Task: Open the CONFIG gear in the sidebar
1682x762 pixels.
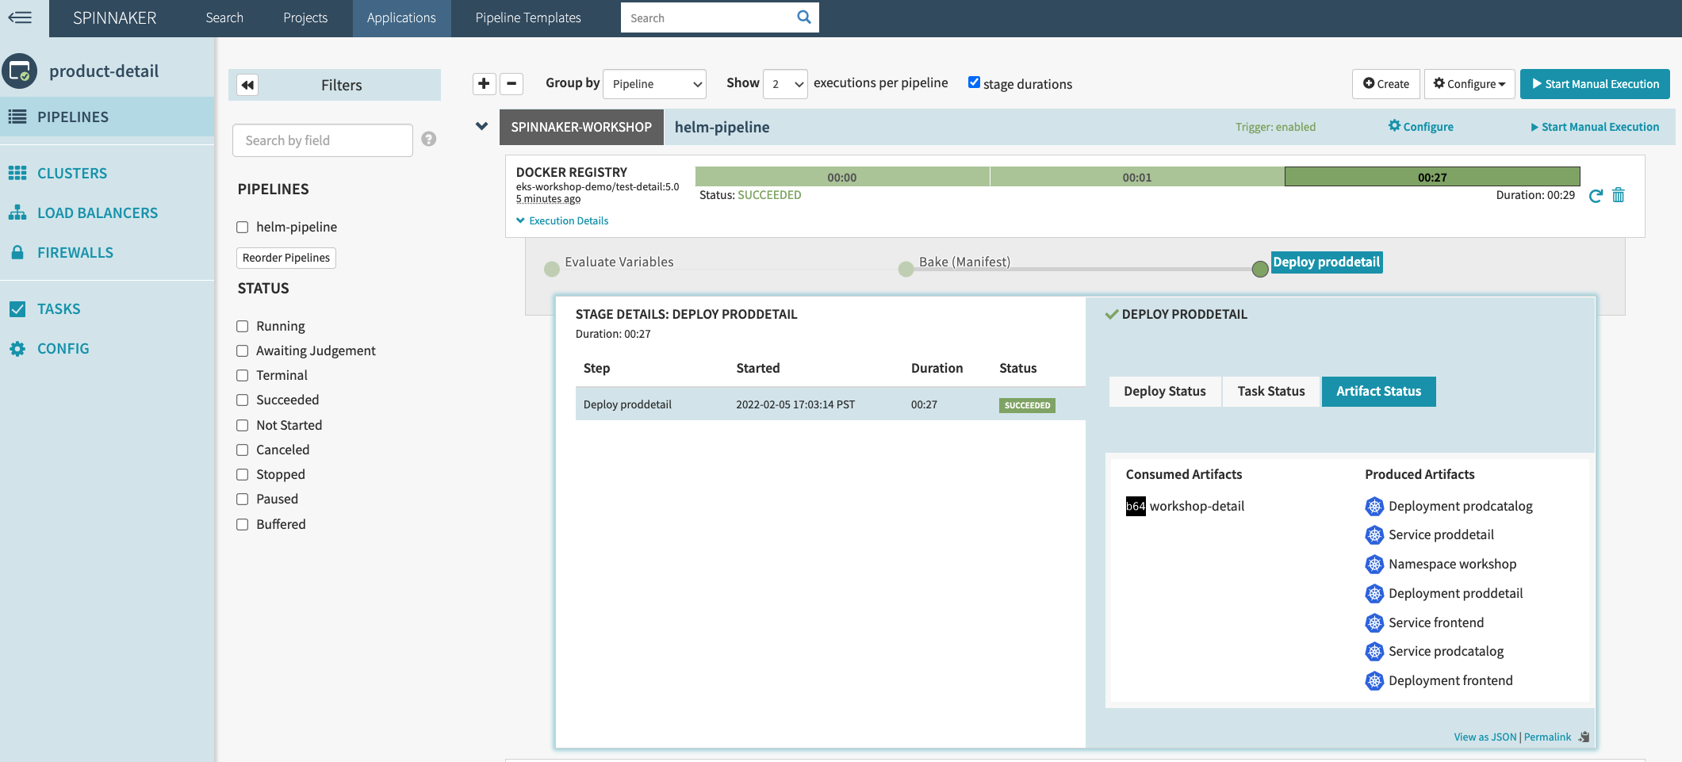Action: pyautogui.click(x=17, y=348)
